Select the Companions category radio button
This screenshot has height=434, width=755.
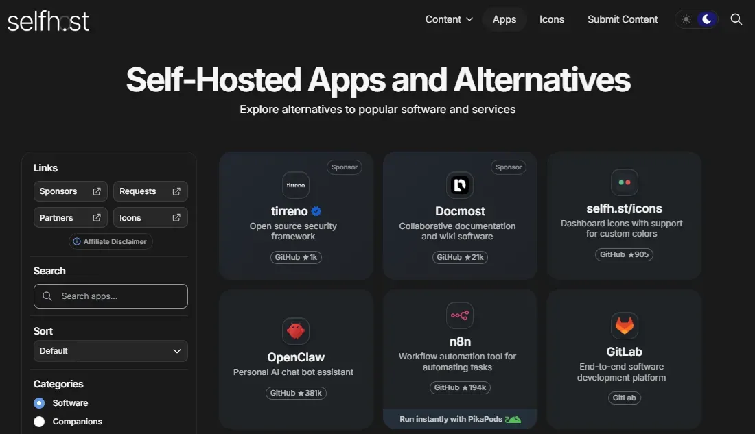point(39,422)
